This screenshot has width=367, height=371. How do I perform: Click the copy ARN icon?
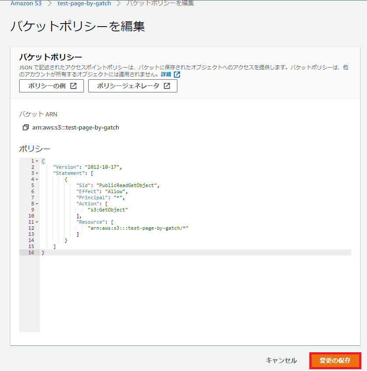tap(26, 128)
